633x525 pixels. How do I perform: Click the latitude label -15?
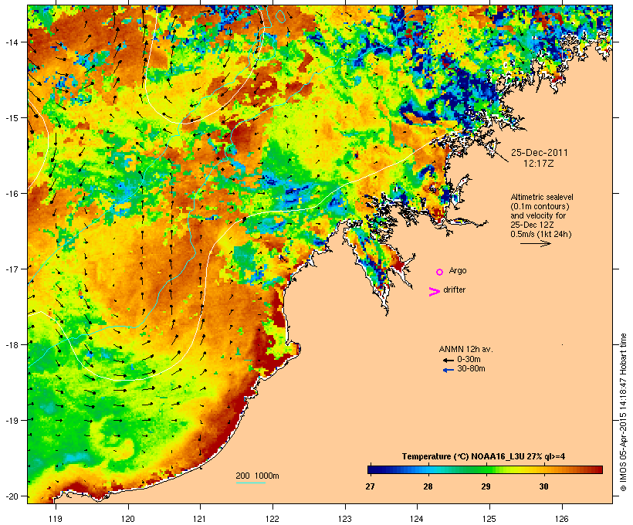(x=12, y=118)
